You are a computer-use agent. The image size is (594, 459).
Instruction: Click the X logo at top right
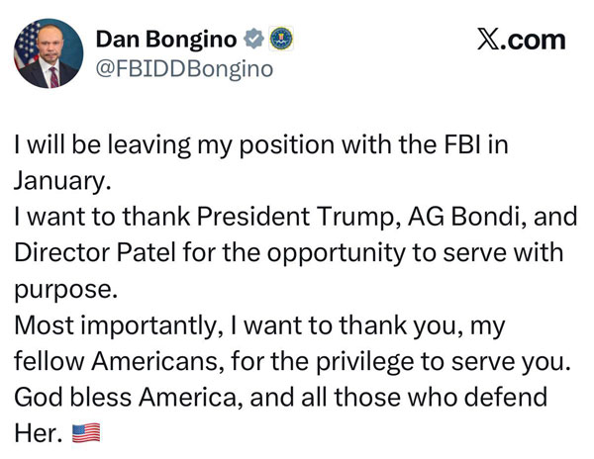(x=493, y=40)
